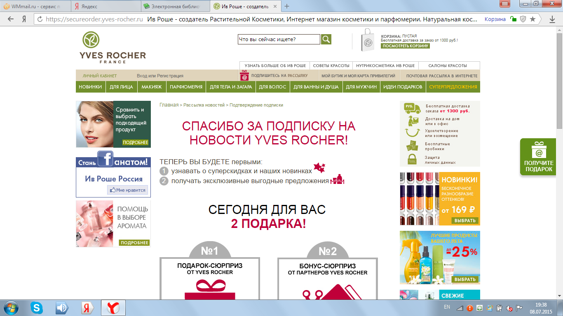Click the orange exclamation tray icon
The height and width of the screenshot is (316, 563).
point(470,308)
